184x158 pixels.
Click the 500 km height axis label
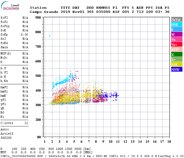tap(38, 76)
